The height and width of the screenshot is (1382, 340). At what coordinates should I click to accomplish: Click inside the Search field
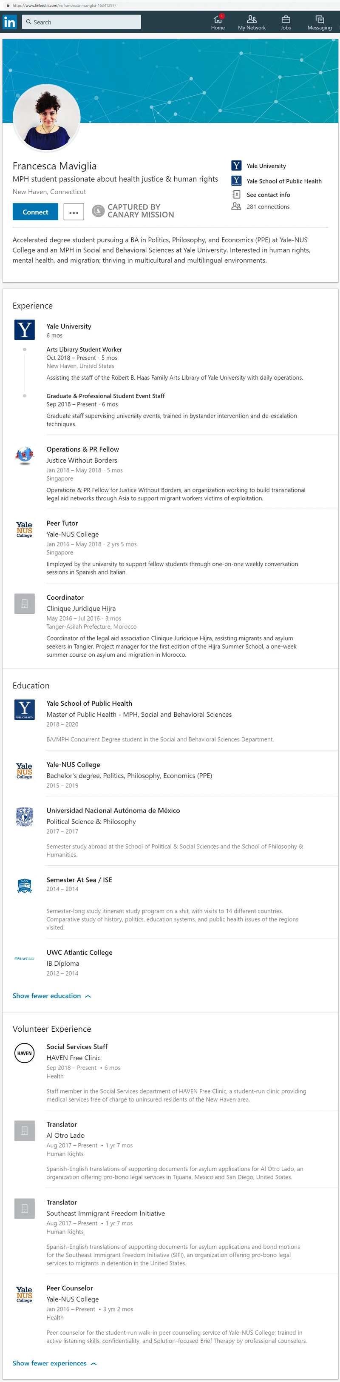(80, 22)
